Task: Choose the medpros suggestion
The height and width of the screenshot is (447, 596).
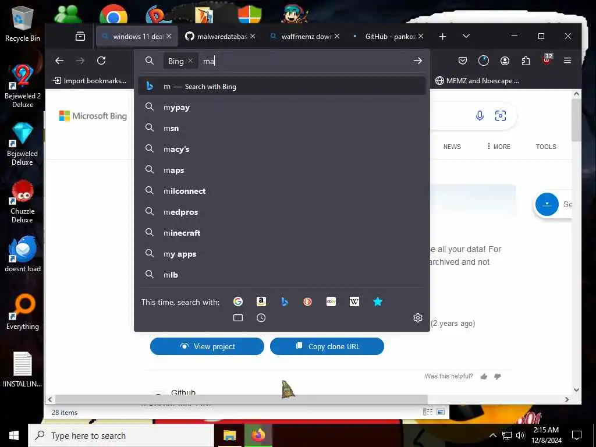Action: (x=282, y=212)
